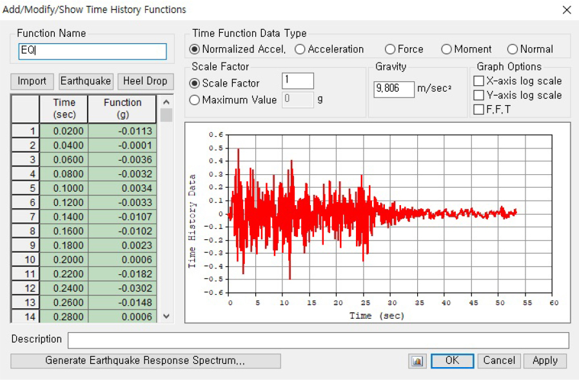Select Time cell 0.0600
Screen dimensions: 579x380
click(x=64, y=160)
